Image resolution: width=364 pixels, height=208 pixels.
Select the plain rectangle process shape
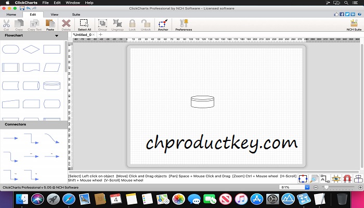(52, 49)
